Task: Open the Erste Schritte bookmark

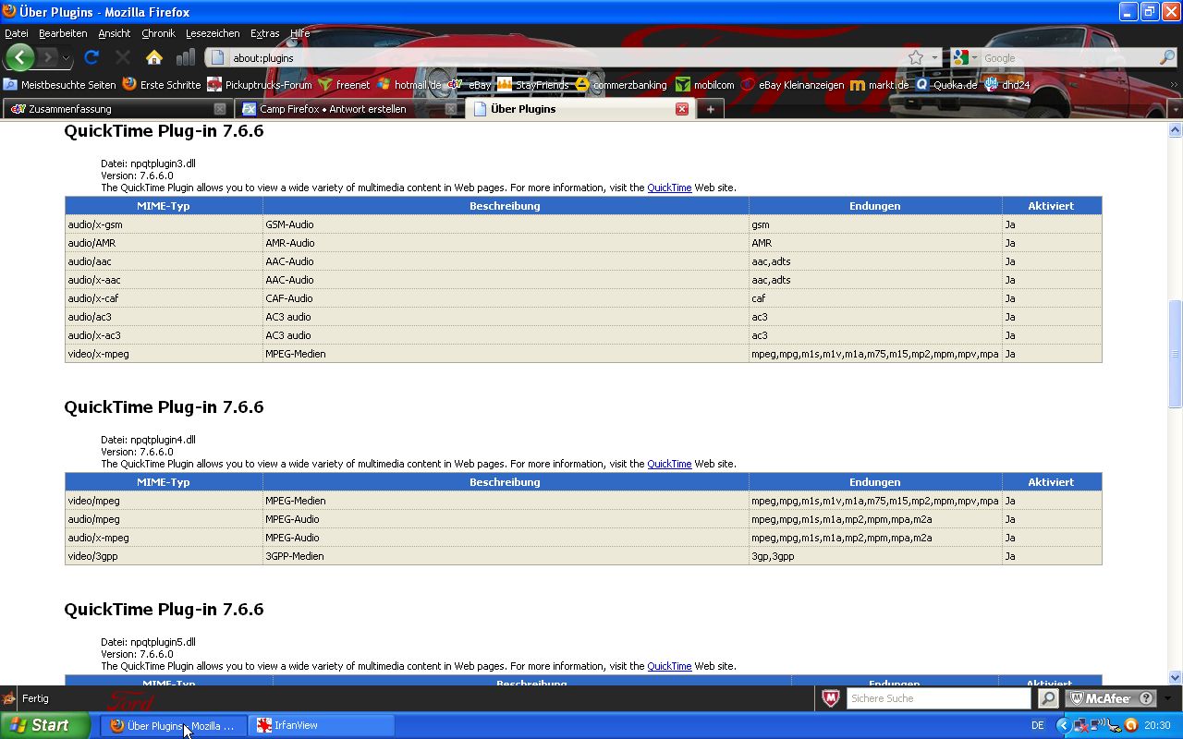Action: tap(162, 84)
